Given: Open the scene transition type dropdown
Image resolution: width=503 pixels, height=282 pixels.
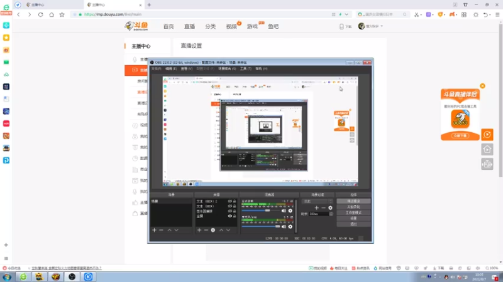Looking at the screenshot, I should click(x=318, y=201).
